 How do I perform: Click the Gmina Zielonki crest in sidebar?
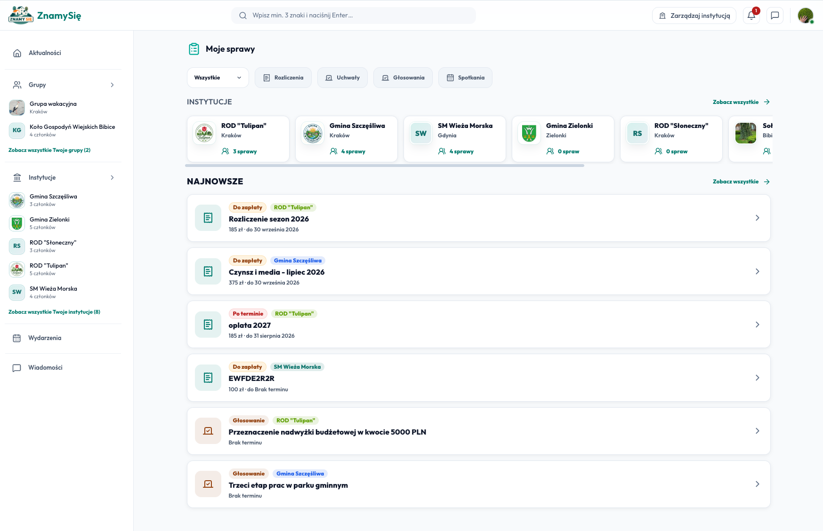point(17,223)
